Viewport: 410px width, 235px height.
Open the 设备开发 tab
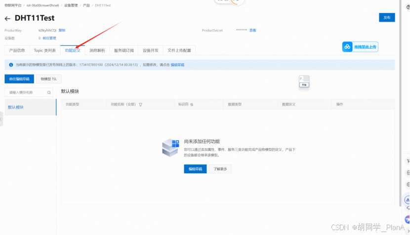[x=151, y=50]
